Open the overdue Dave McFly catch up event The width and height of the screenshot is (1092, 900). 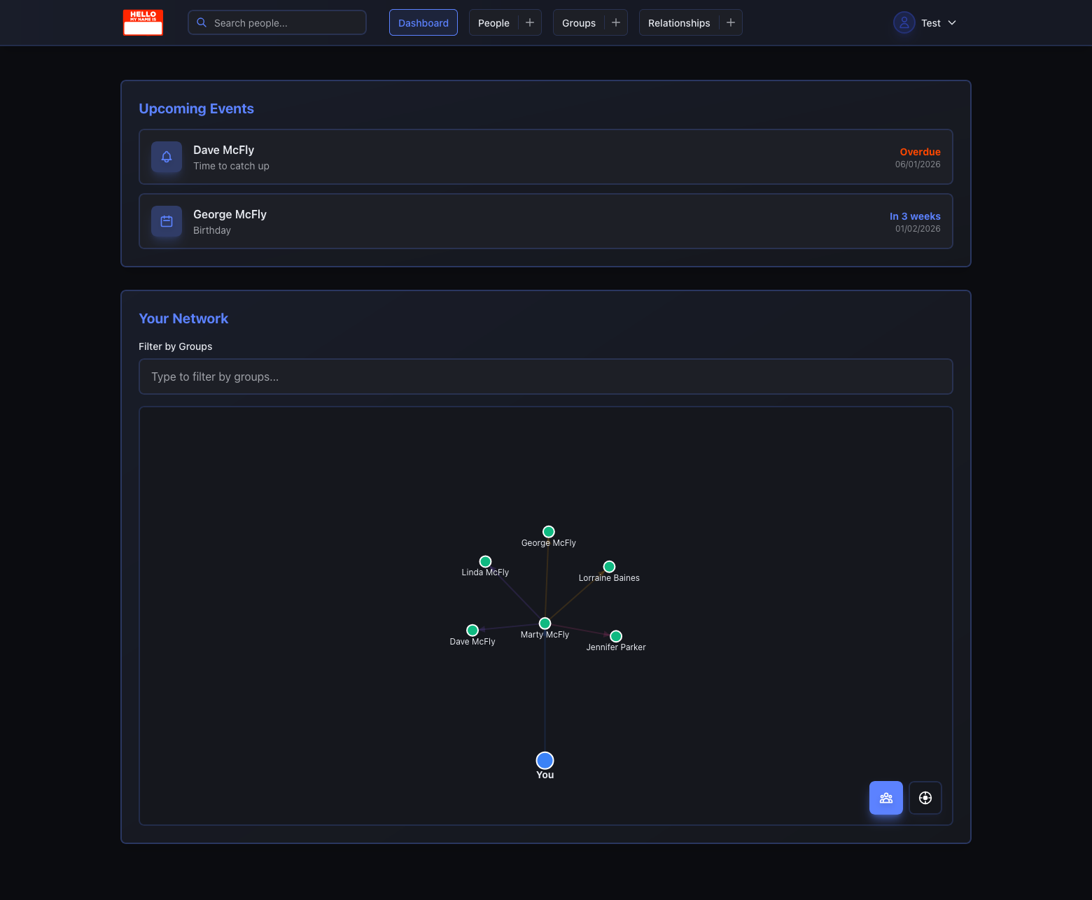tap(545, 157)
